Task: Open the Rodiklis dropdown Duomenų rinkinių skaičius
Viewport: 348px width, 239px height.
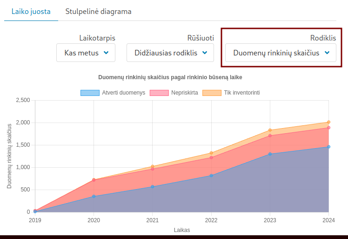Action: pos(281,53)
